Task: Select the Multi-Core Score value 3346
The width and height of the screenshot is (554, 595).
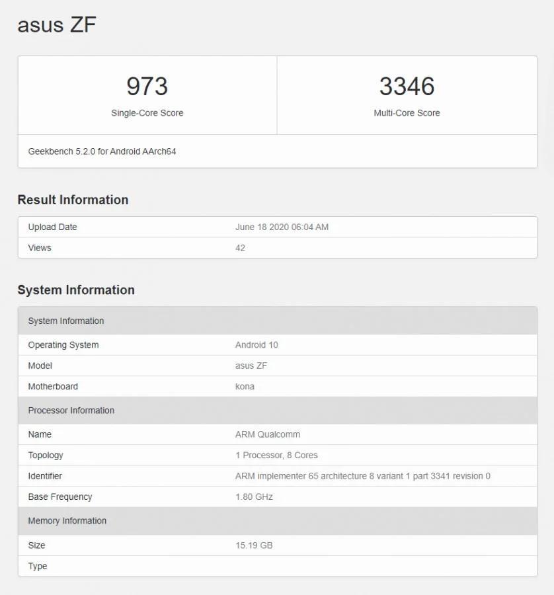Action: coord(406,86)
